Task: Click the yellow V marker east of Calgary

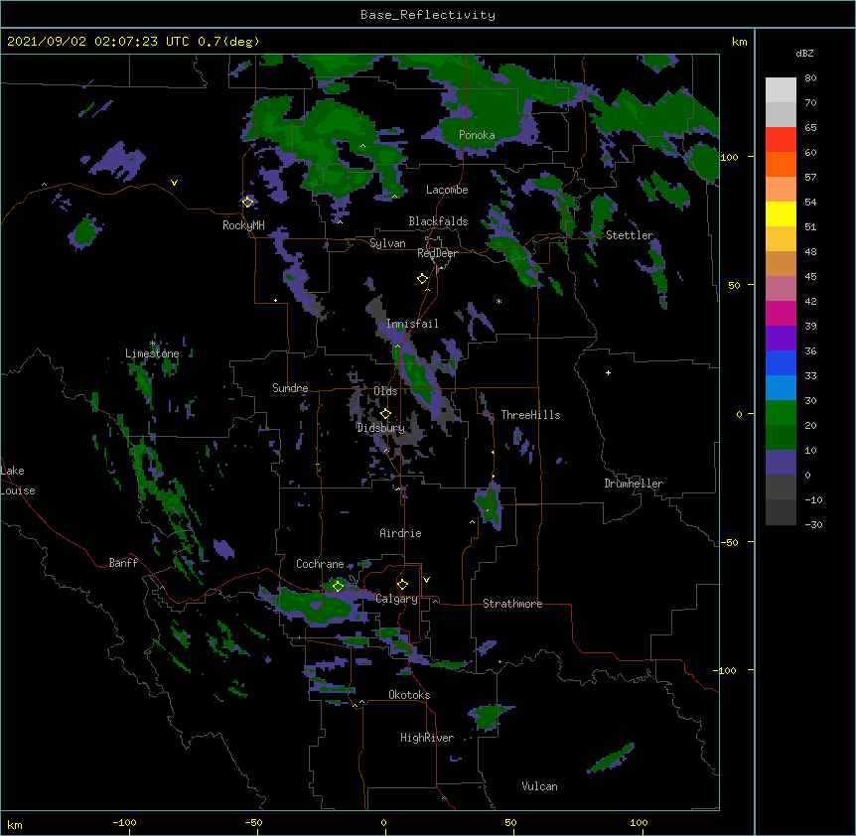Action: point(426,580)
